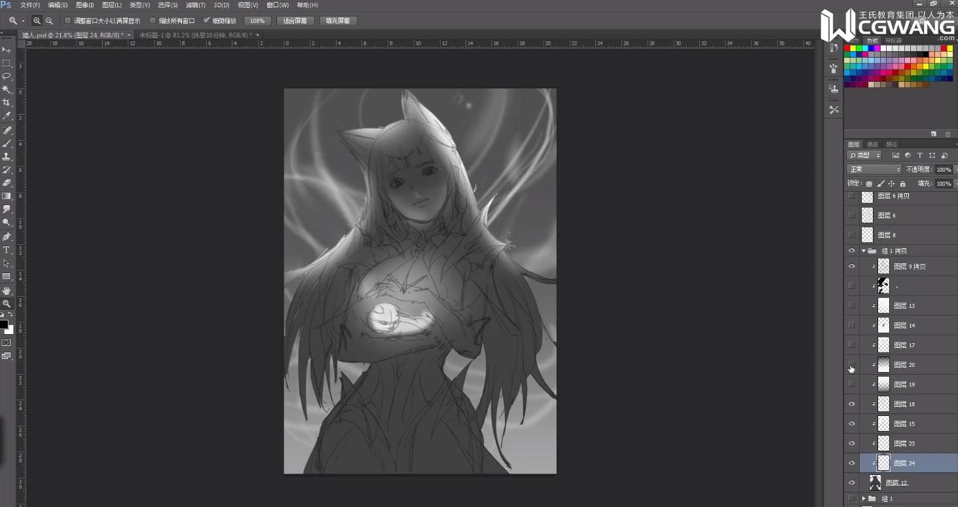
Task: Set the foreground color swatch
Action: tap(3, 324)
